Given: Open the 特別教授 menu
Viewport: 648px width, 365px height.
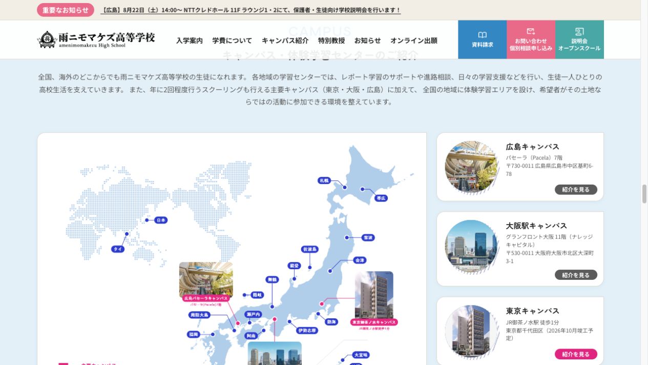Looking at the screenshot, I should (x=331, y=40).
